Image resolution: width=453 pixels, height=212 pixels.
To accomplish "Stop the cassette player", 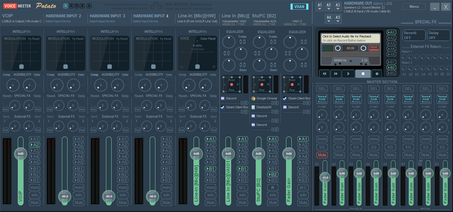I will (x=363, y=74).
